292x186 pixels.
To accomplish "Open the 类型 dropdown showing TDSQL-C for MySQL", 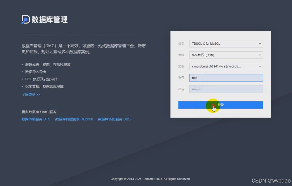I will (226, 44).
